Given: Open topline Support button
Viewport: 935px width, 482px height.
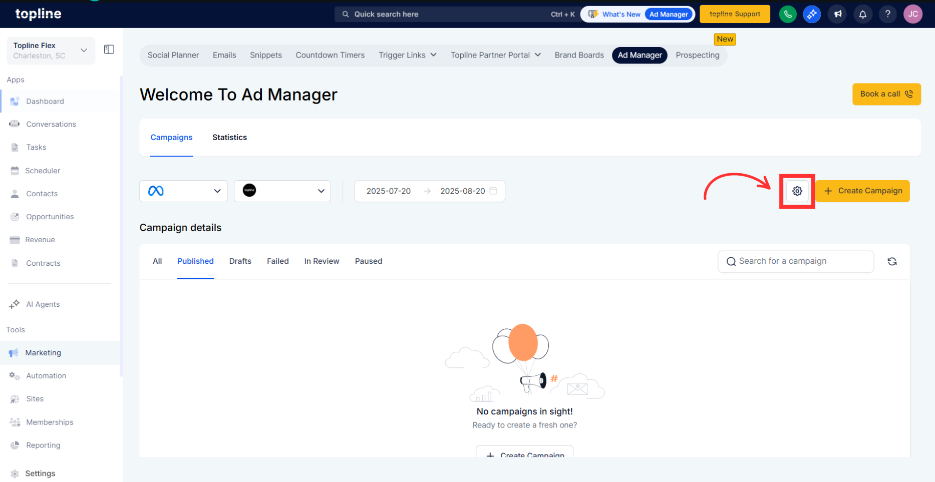Looking at the screenshot, I should click(735, 14).
